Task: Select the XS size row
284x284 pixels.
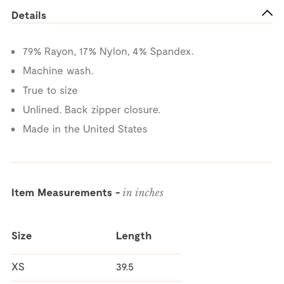Action: point(18,267)
